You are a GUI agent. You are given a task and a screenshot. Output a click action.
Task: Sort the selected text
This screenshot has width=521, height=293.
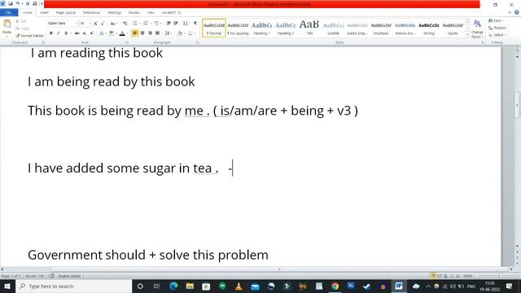click(x=185, y=24)
